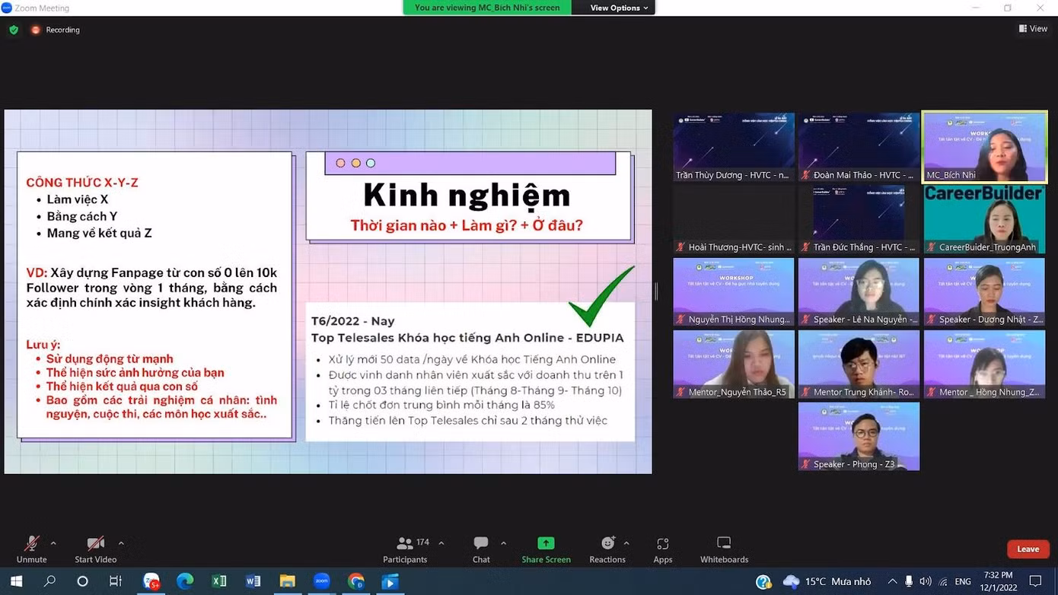Open Zalo app on taskbar

pyautogui.click(x=151, y=581)
